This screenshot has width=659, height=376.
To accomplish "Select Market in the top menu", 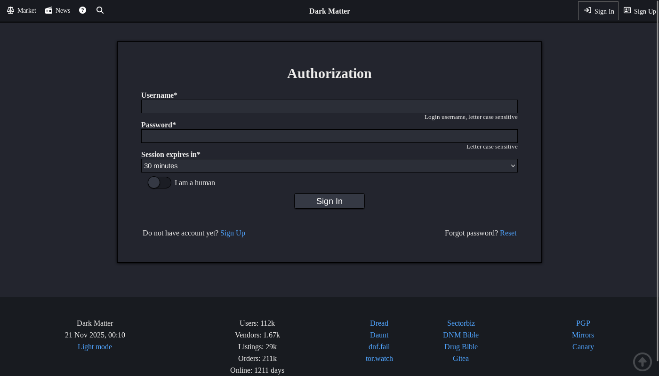I will pos(26,10).
